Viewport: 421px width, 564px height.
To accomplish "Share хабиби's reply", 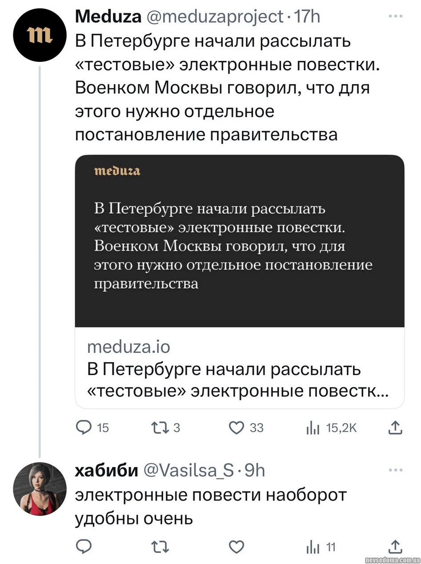I will click(395, 547).
